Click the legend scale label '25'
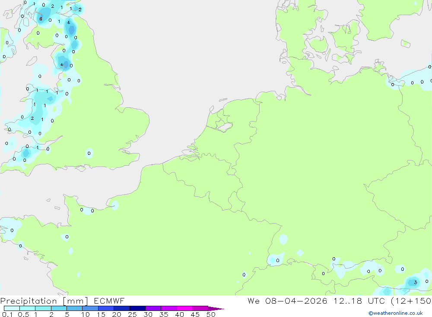The image size is (432, 317). 132,314
